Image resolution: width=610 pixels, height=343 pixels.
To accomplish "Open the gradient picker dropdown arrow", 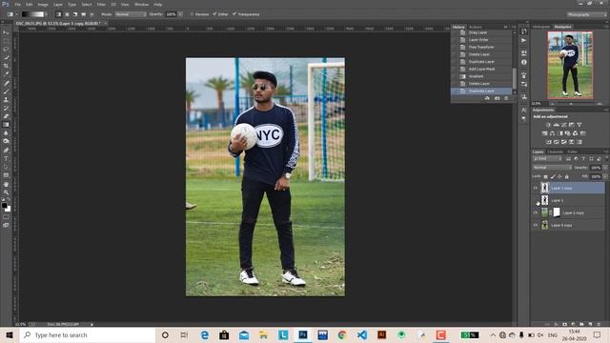I will click(47, 14).
